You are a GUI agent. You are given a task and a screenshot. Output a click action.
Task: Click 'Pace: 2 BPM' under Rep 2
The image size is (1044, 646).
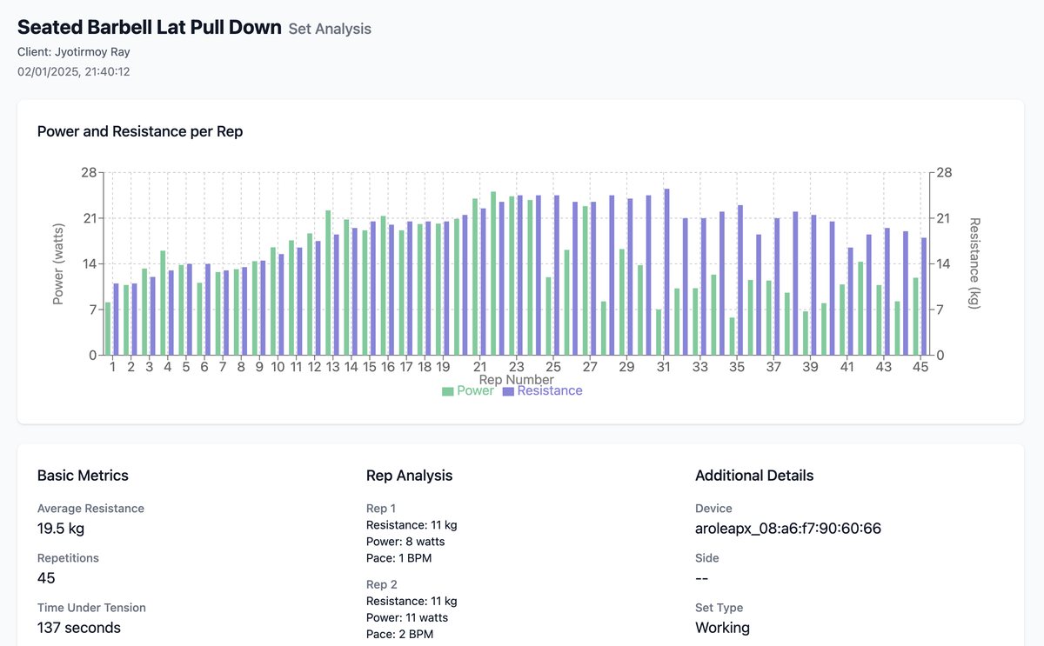pos(399,635)
